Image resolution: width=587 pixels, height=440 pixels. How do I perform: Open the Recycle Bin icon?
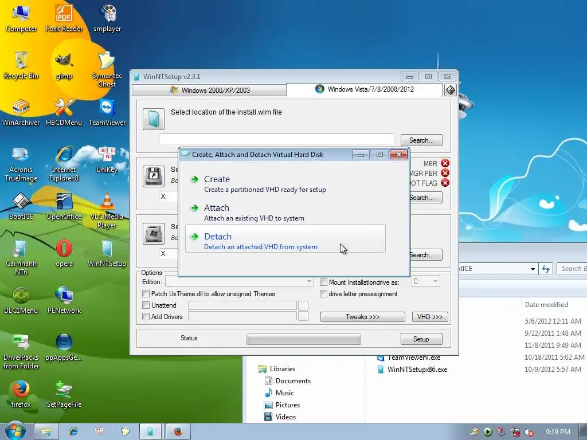click(21, 65)
